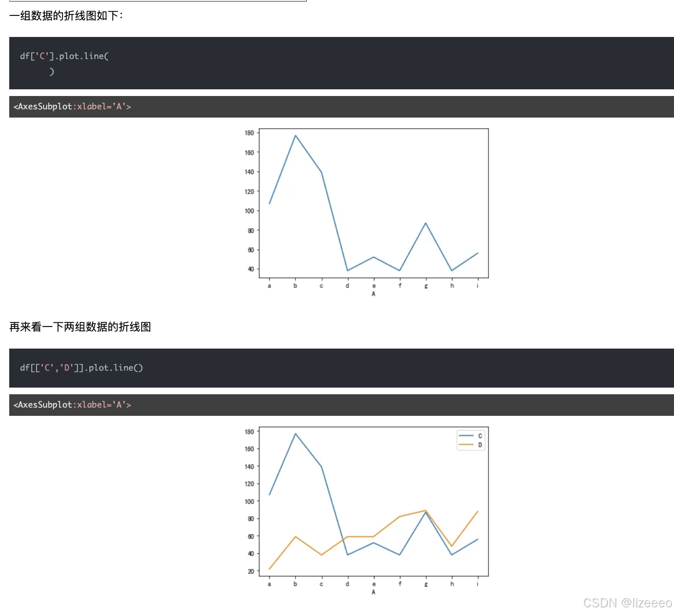Click the df[['C','D']].plot.line() code cell
Screen dimensions: 674x614
point(82,368)
